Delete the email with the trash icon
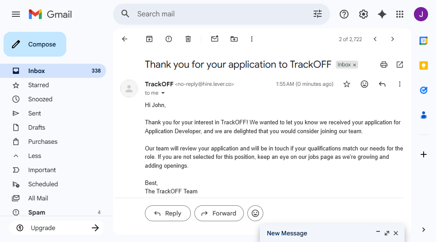The width and height of the screenshot is (436, 242). 188,39
